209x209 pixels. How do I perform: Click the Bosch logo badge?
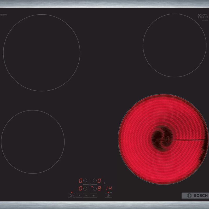(195, 195)
